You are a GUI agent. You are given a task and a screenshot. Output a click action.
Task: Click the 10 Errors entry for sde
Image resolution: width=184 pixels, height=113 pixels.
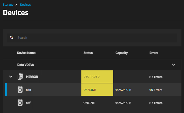156,90
